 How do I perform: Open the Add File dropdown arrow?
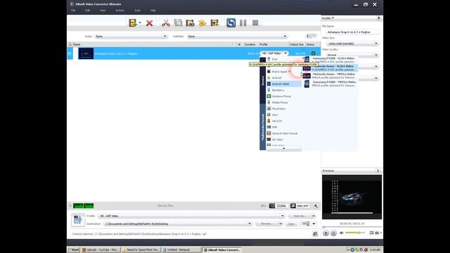point(140,23)
